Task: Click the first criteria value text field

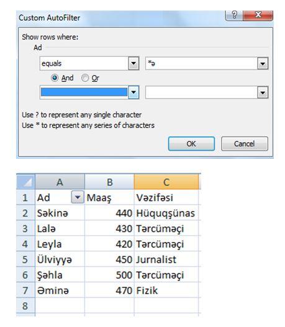Action: [x=202, y=63]
